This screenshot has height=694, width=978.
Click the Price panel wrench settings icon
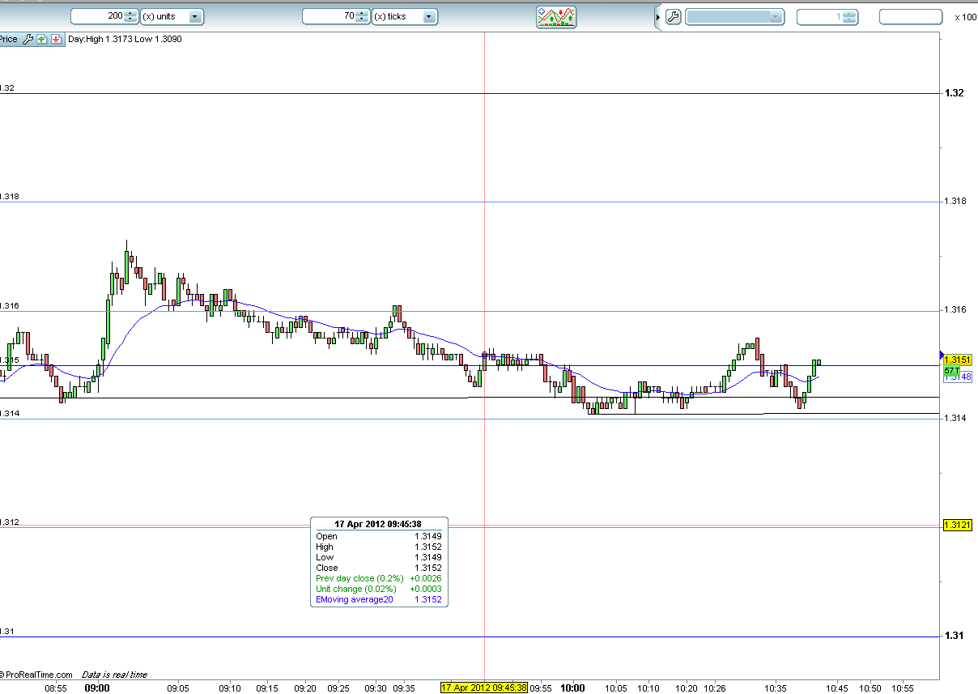(28, 39)
